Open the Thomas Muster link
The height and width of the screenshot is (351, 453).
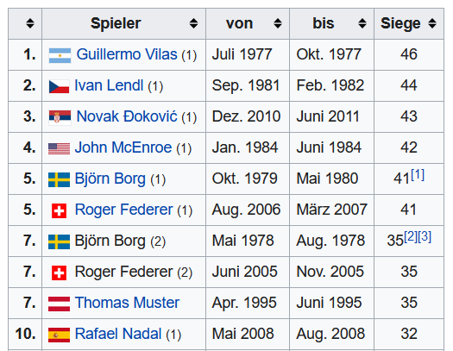127,303
